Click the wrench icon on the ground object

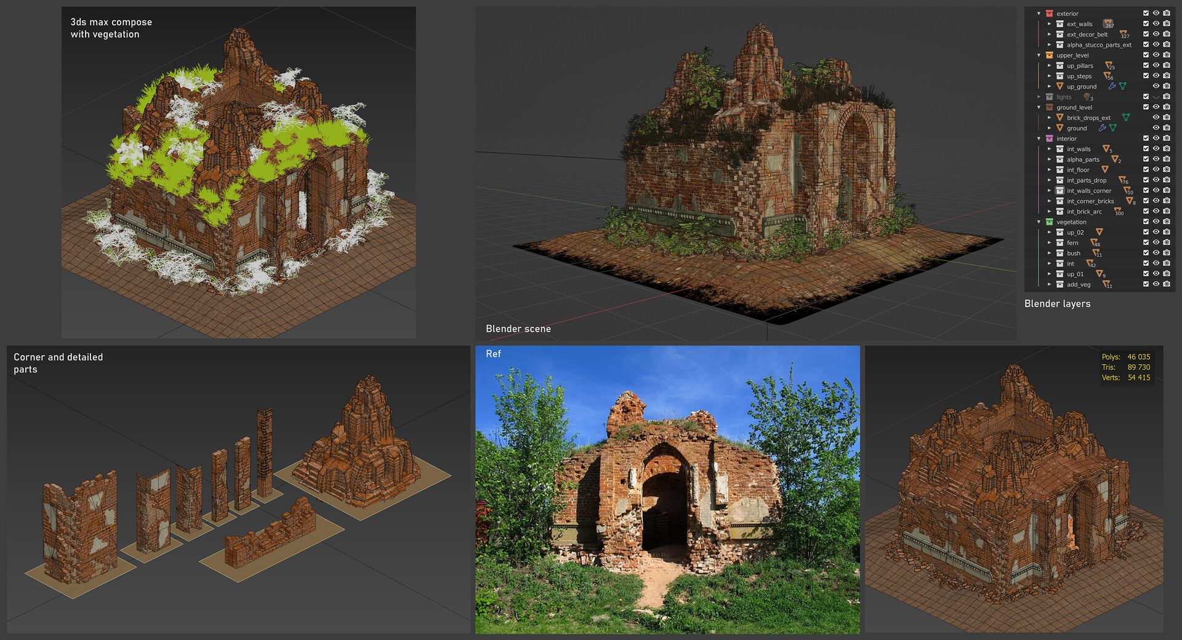pos(1102,128)
